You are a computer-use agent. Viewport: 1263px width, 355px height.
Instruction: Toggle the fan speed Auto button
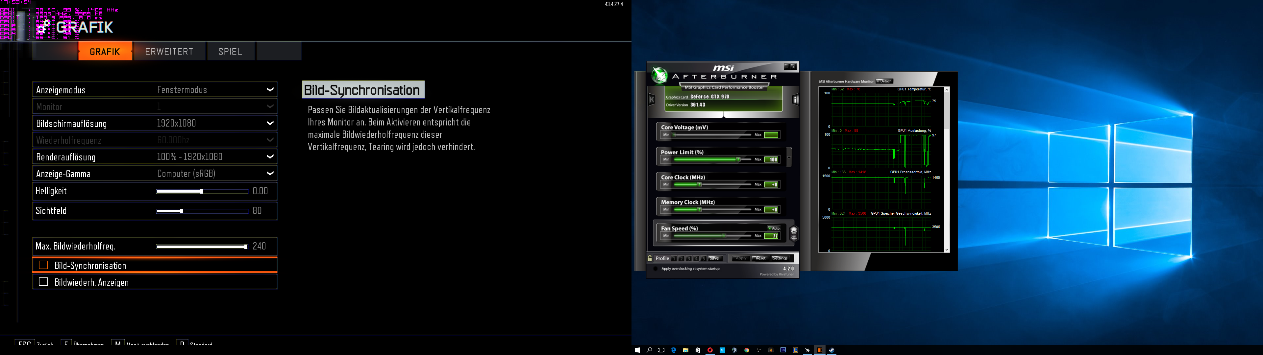coord(774,228)
